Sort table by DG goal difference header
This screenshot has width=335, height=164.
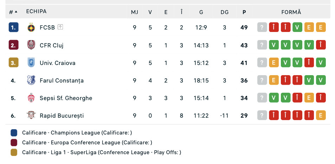tap(224, 12)
